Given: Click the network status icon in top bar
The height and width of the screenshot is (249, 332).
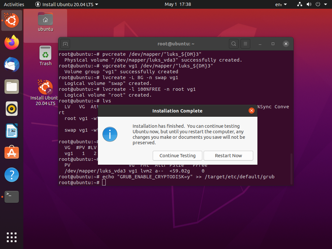Looking at the screenshot, I should click(300, 4).
